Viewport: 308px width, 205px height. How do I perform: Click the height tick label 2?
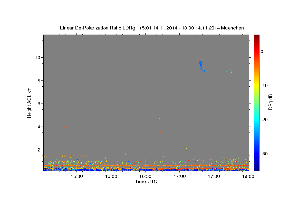coord(39,150)
